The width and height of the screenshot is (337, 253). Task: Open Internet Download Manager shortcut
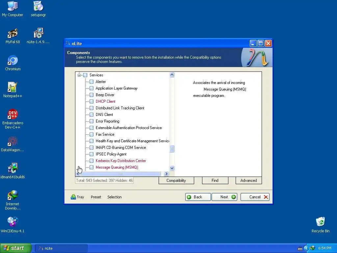coord(13,200)
